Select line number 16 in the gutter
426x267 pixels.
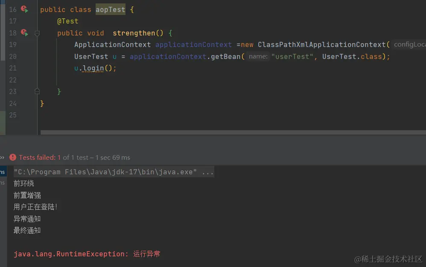13,9
